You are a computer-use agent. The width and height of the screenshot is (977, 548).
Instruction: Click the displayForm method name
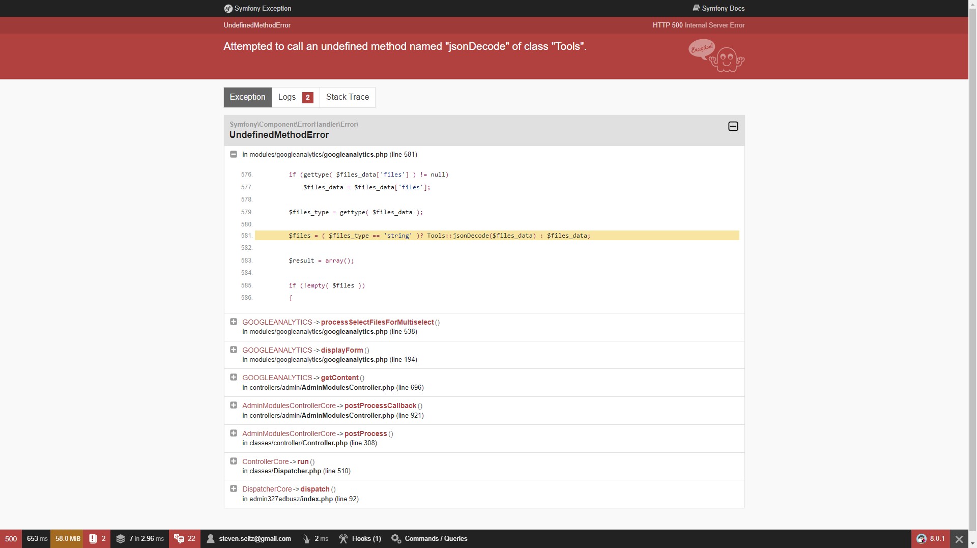click(342, 350)
